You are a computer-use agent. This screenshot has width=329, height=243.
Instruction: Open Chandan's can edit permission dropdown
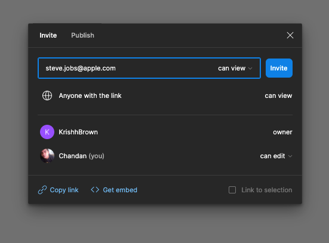[276, 156]
